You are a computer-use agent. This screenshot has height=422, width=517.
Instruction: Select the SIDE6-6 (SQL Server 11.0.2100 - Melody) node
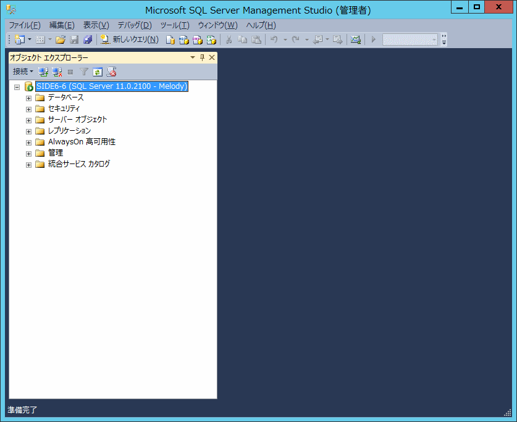112,86
